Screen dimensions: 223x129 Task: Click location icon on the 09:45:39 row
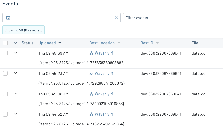[x=91, y=53]
